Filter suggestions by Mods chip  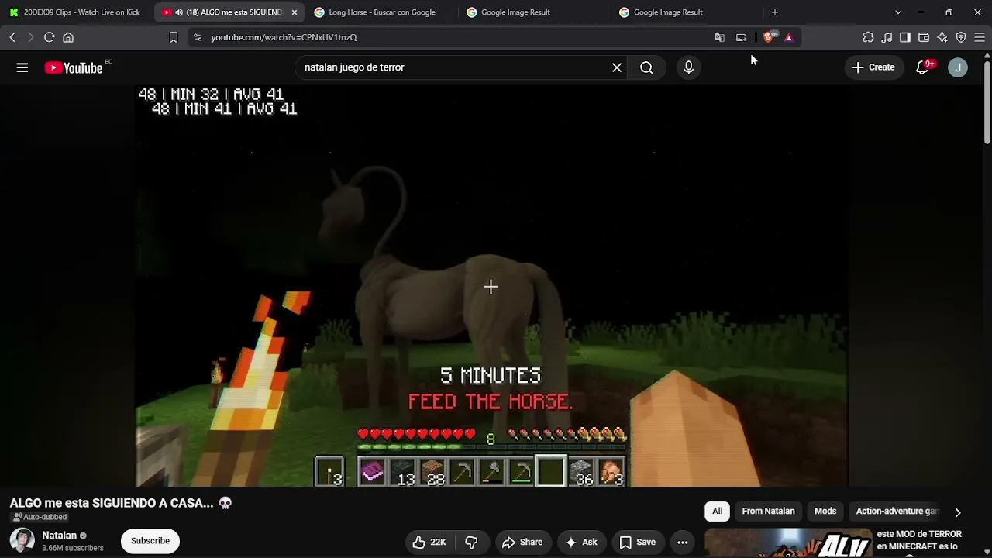825,511
